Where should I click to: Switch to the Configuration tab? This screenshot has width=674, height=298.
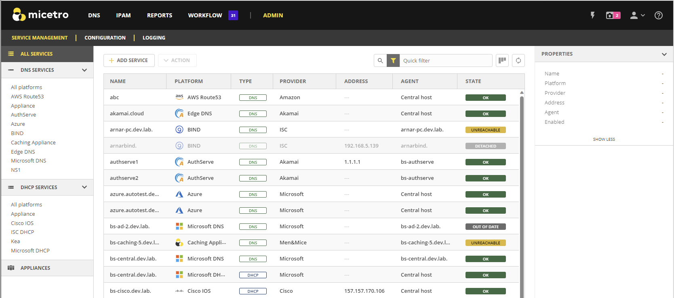click(105, 38)
